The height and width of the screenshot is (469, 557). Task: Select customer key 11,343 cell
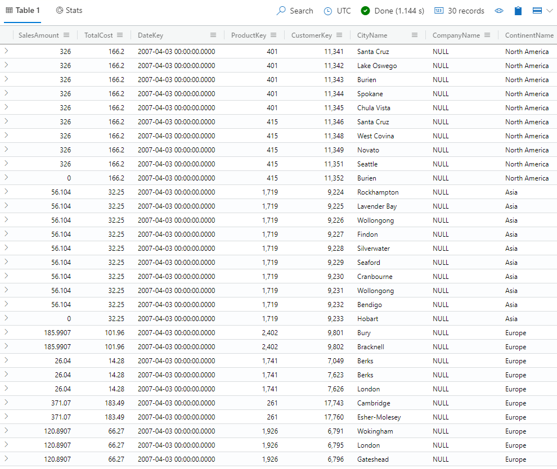[x=334, y=79]
